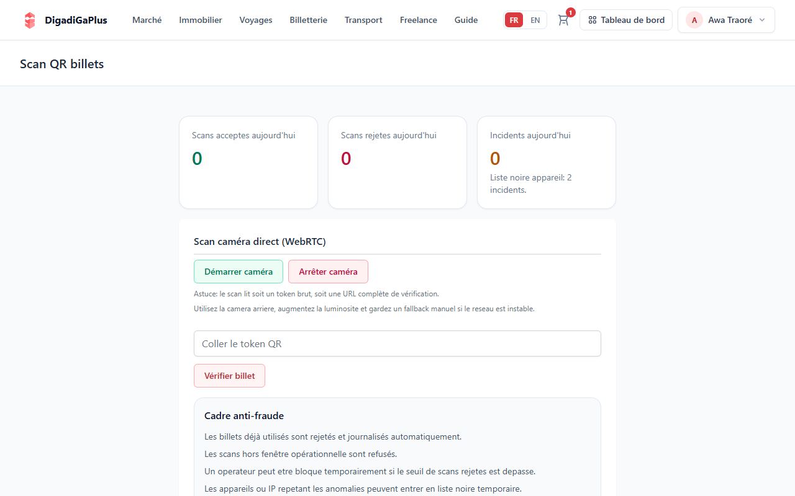Image resolution: width=795 pixels, height=496 pixels.
Task: Switch language to FR
Action: coord(514,20)
